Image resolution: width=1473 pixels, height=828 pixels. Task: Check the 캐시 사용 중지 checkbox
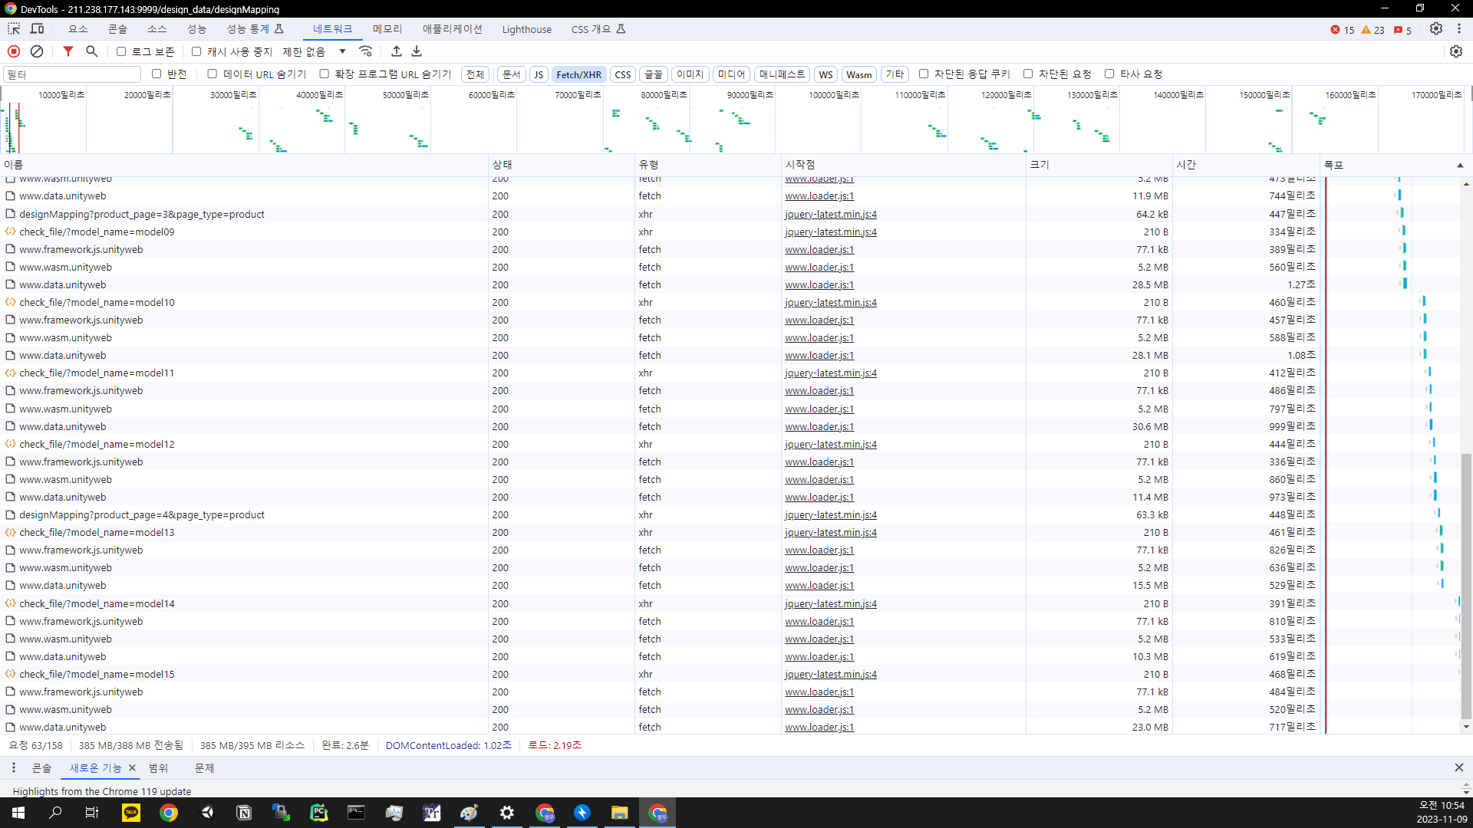[196, 51]
